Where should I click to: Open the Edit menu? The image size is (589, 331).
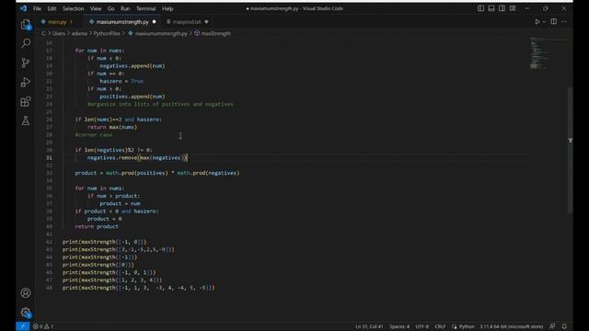coord(52,8)
